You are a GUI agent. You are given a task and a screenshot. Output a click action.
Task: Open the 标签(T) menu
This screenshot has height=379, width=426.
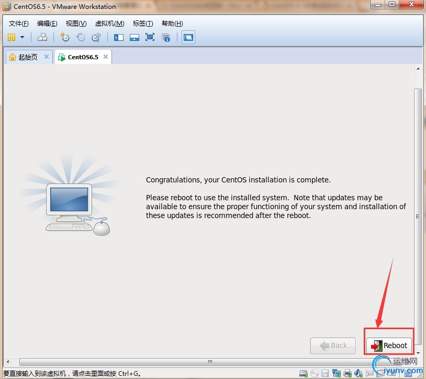click(143, 24)
